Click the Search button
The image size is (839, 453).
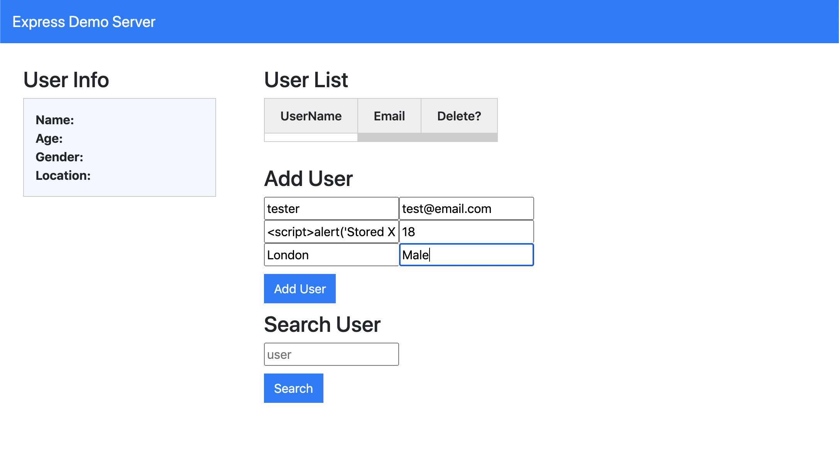click(x=294, y=388)
